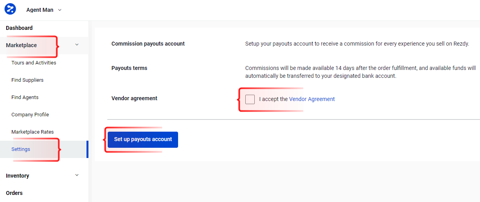Click the Rezdy logo icon

[x=10, y=9]
